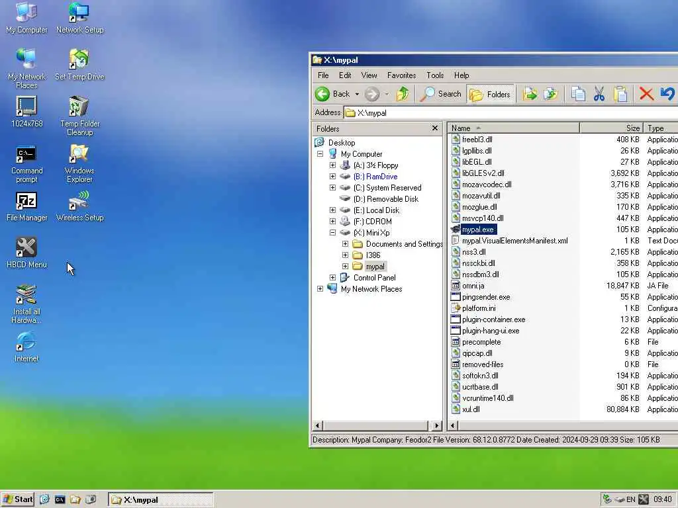Click command prompt quick launch icon

click(x=60, y=500)
